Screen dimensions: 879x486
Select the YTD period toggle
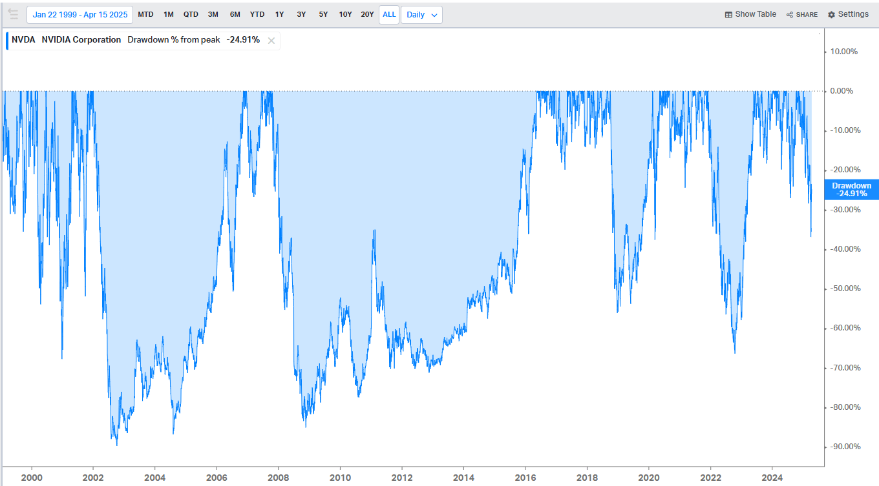[x=257, y=14]
